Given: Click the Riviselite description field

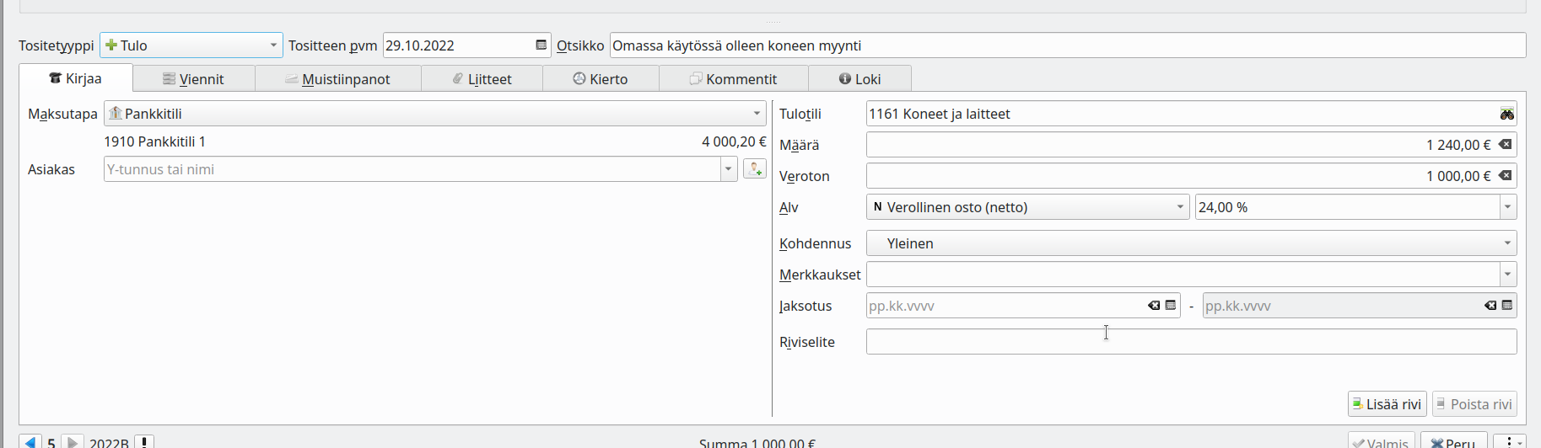Looking at the screenshot, I should (1192, 342).
